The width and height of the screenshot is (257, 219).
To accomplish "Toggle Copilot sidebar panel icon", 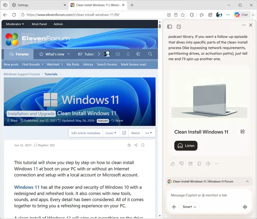I will (x=170, y=26).
